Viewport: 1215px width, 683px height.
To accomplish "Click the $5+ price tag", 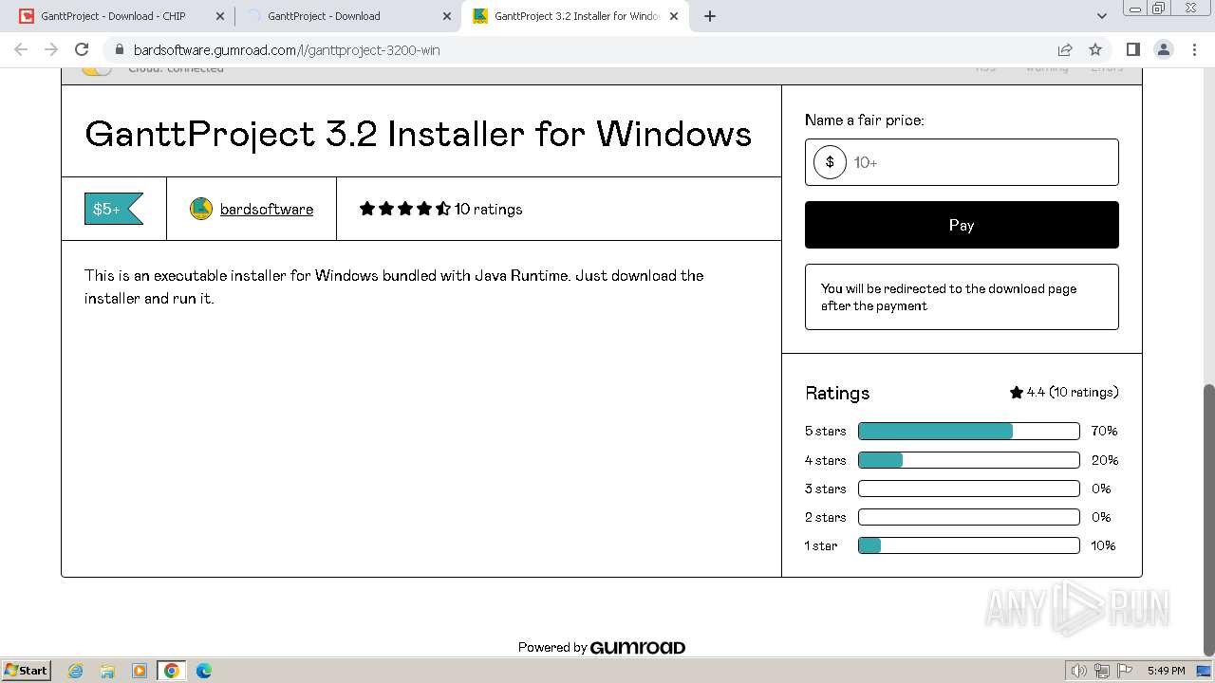I will coord(113,209).
